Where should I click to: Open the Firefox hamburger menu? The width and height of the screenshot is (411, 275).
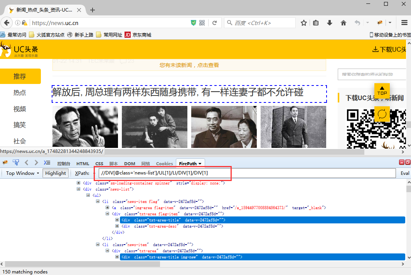tap(404, 23)
